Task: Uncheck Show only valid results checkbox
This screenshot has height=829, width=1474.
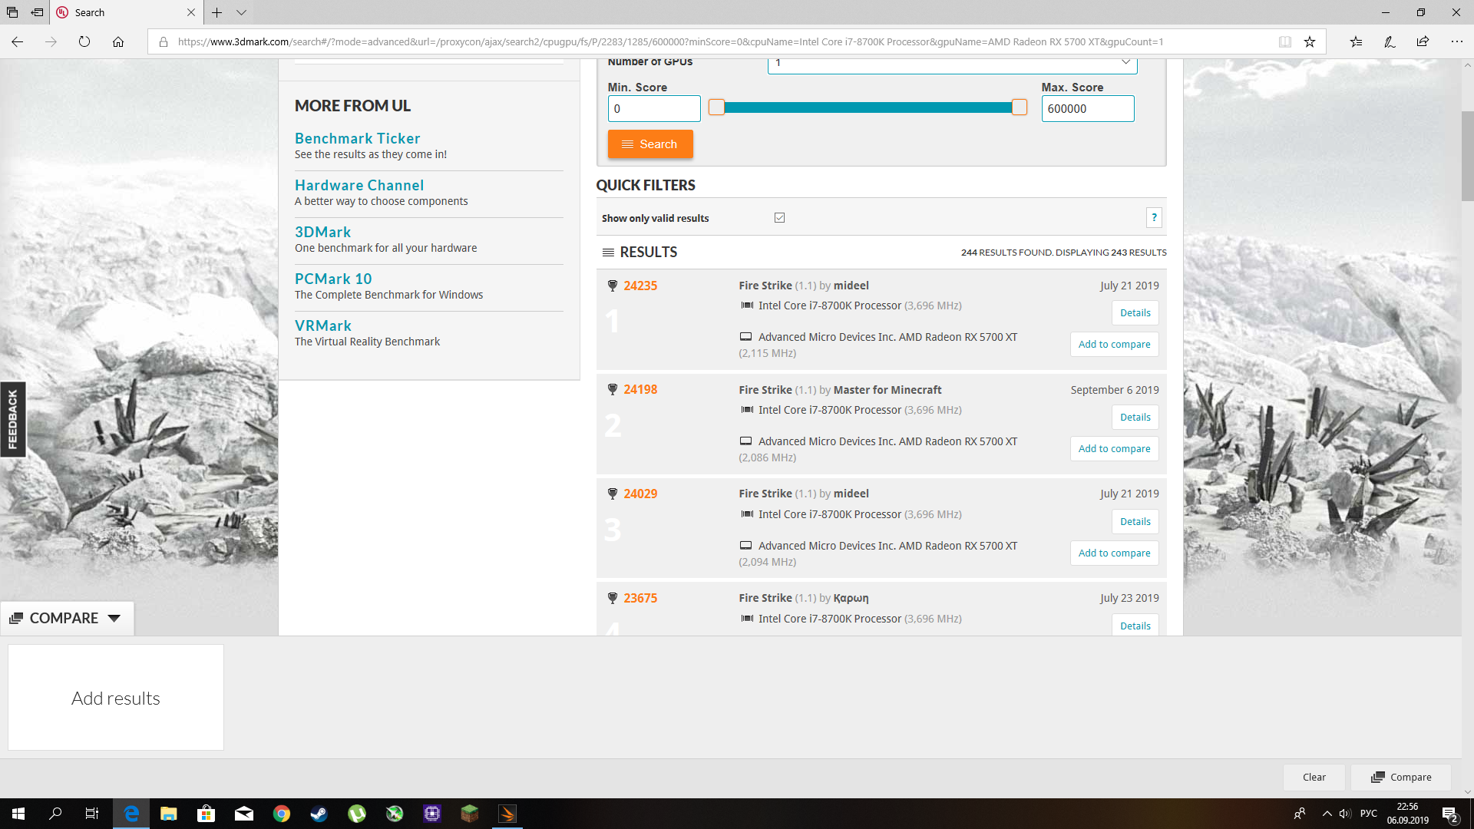Action: coord(779,218)
